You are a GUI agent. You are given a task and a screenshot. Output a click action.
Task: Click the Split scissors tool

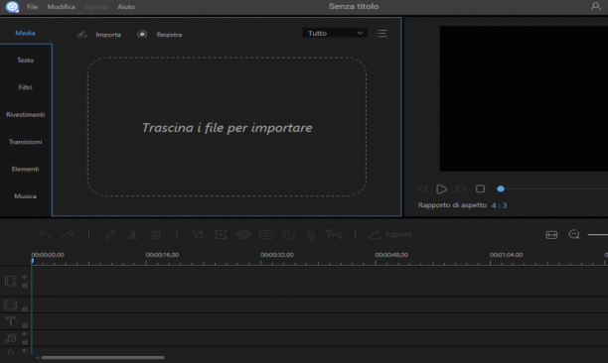pyautogui.click(x=133, y=234)
